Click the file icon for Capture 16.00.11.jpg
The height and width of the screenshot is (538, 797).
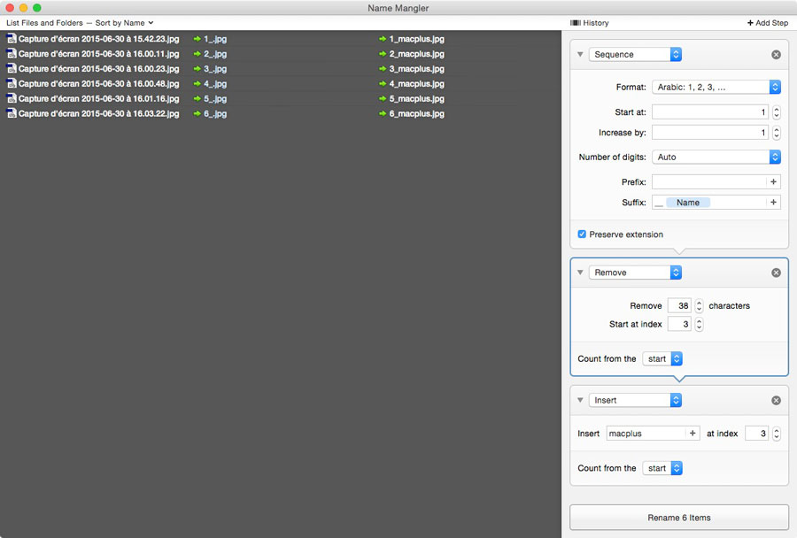point(12,53)
